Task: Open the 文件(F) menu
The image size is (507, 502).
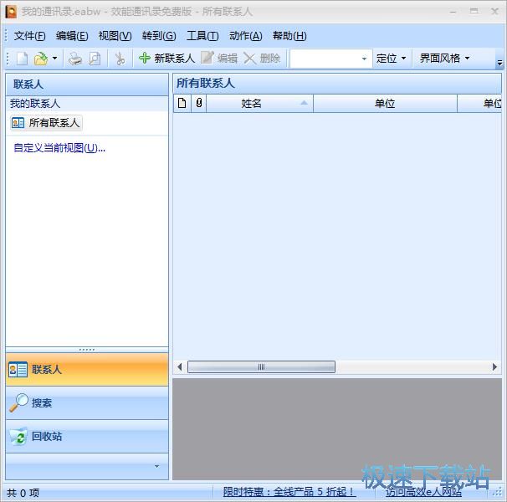Action: point(29,36)
